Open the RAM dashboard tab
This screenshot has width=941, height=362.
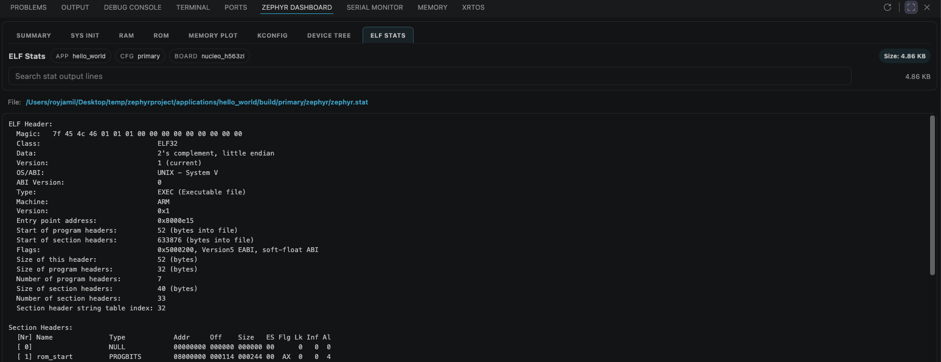[x=127, y=35]
